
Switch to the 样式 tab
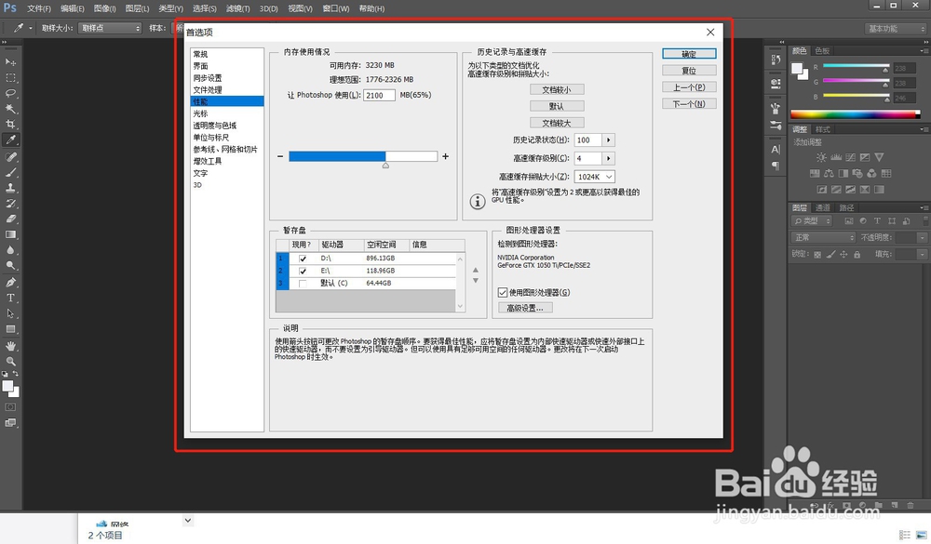822,129
